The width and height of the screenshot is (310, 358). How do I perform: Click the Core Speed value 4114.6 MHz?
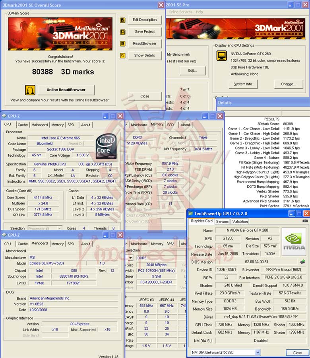pyautogui.click(x=43, y=197)
